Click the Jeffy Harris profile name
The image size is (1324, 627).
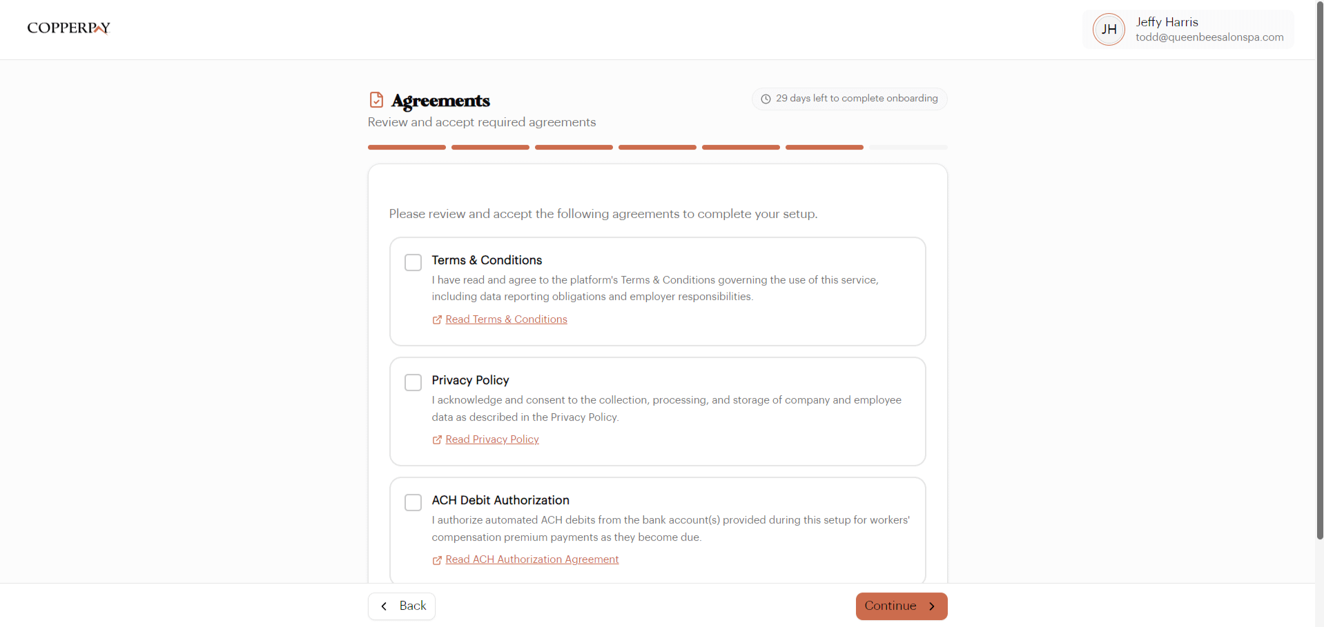coord(1167,21)
